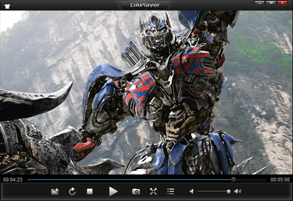
Task: Take a snapshot with the camera icon
Action: tap(136, 192)
